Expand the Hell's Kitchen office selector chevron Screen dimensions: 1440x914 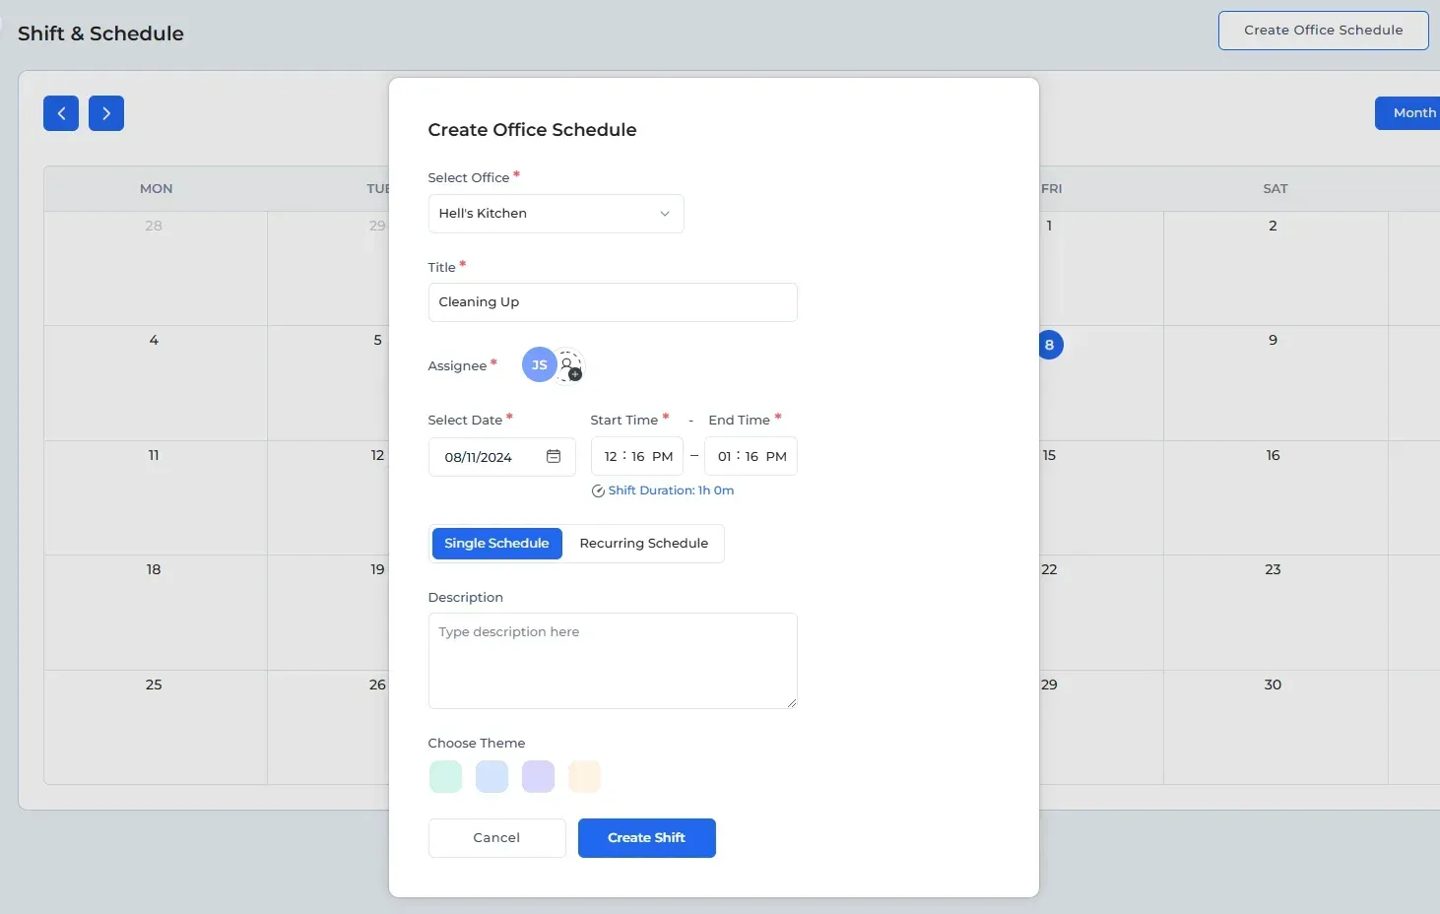(665, 214)
